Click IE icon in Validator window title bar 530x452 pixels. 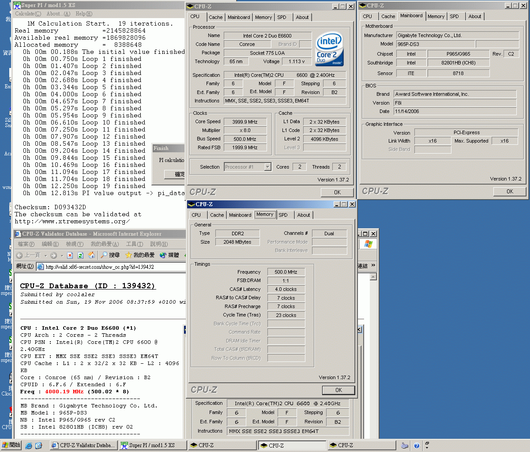(x=18, y=234)
